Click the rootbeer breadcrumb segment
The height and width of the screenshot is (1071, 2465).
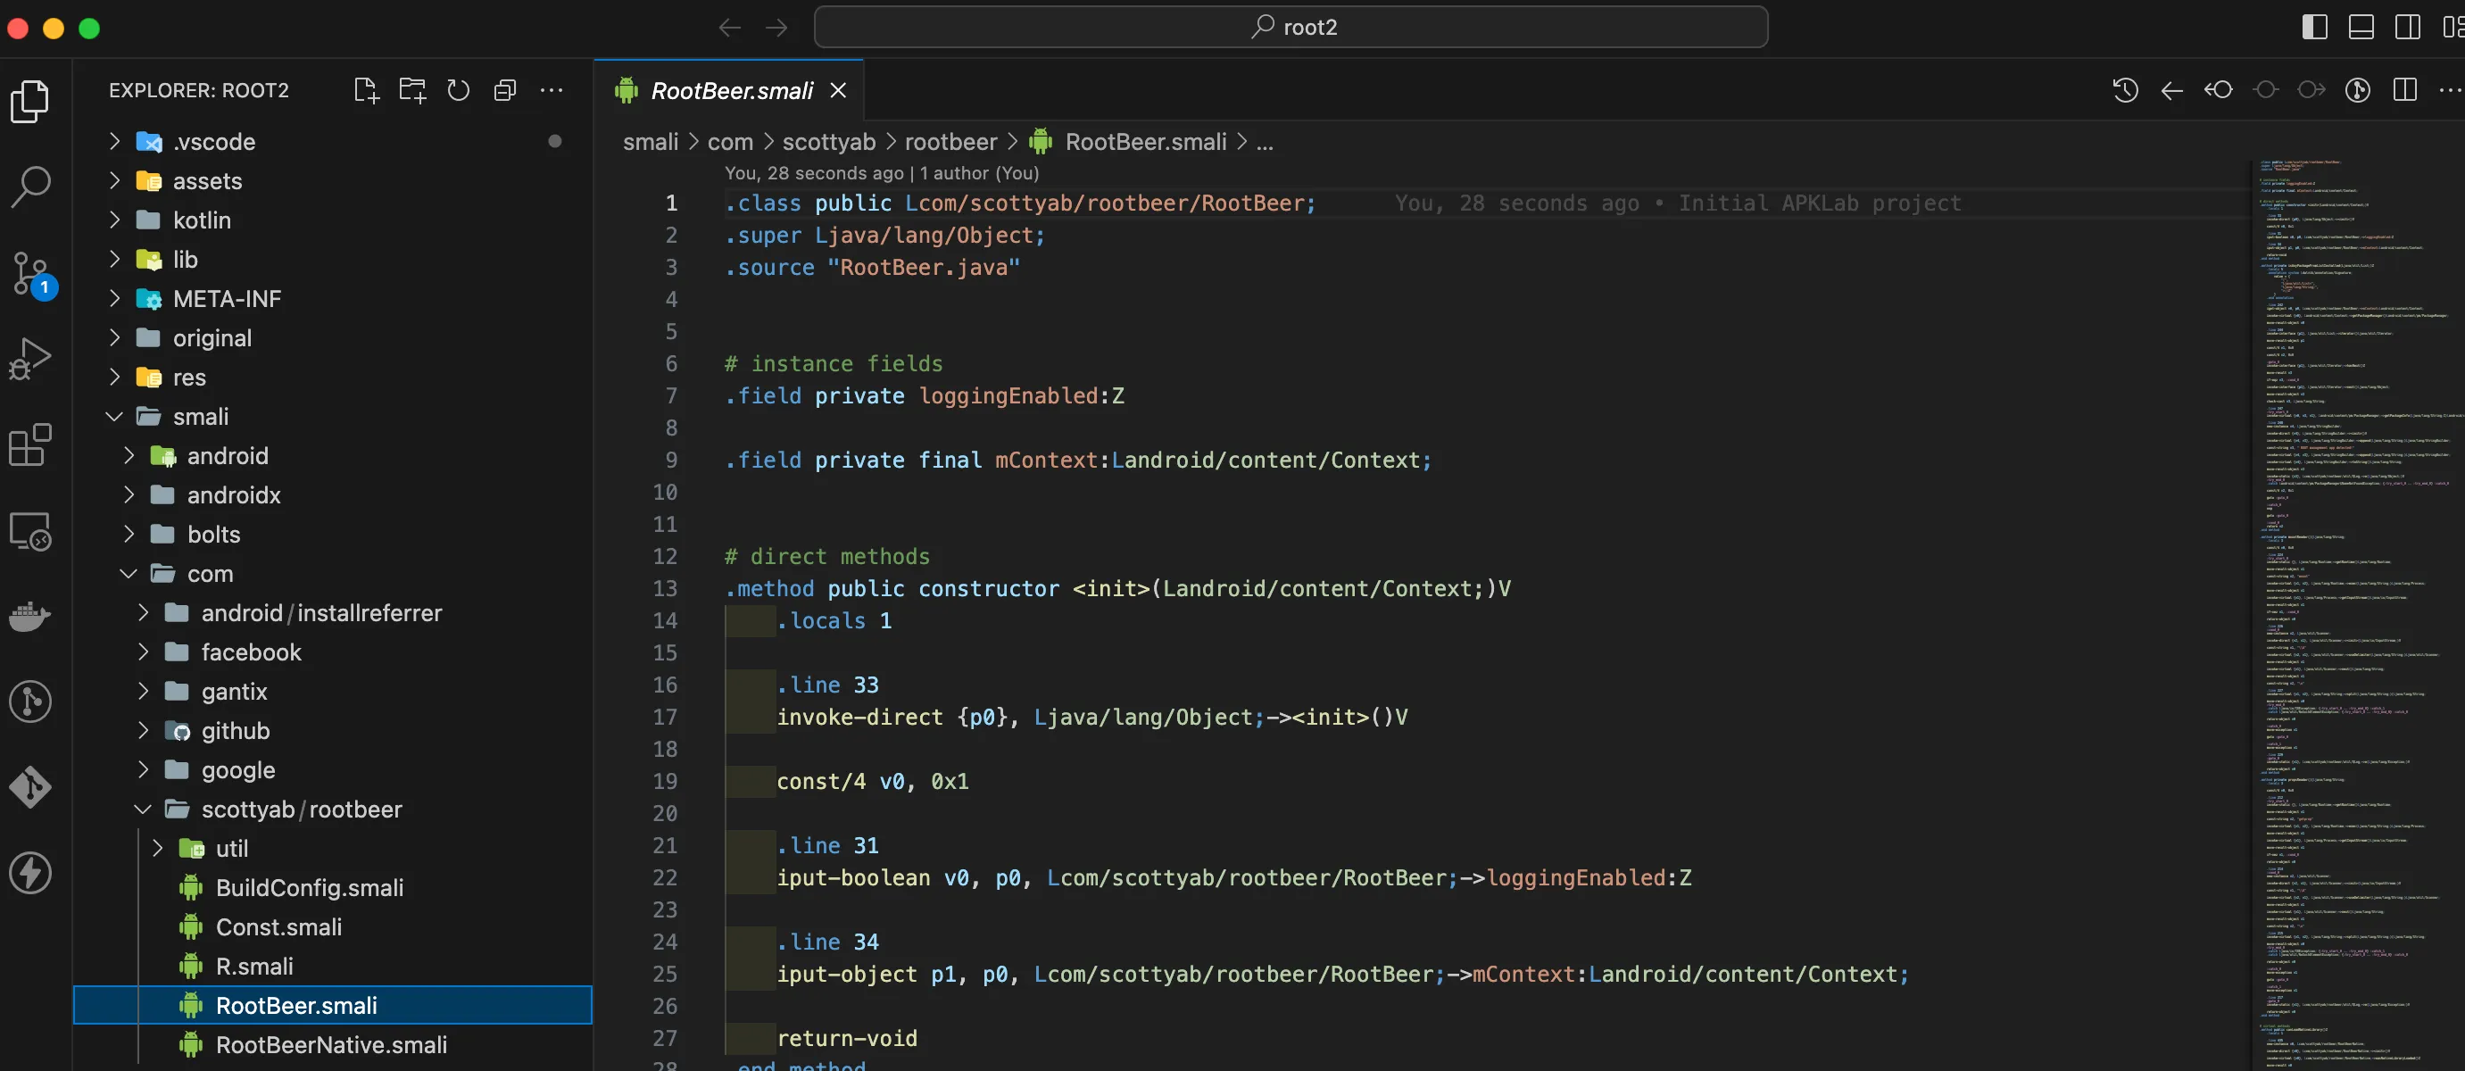tap(950, 142)
